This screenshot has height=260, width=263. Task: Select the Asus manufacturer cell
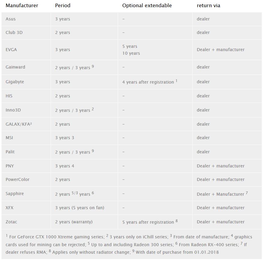point(11,19)
